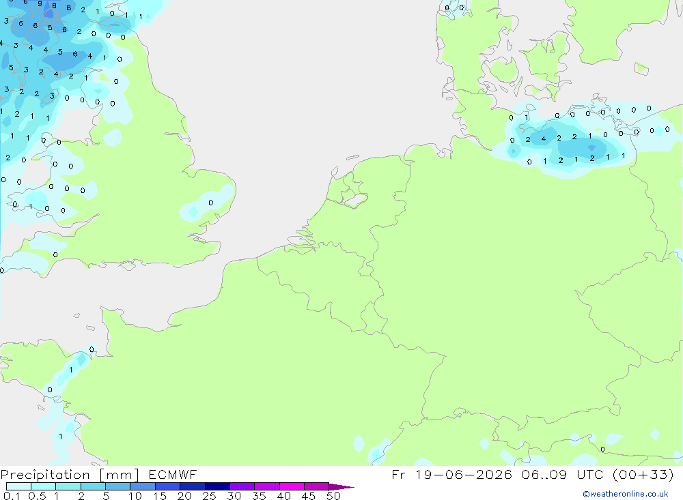Pick the 15–20 mm dark blue swatch
The image size is (683, 500).
168,486
